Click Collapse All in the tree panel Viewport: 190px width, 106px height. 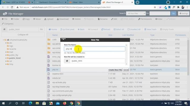click(x=23, y=35)
